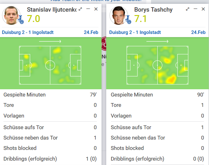Image resolution: width=209 pixels, height=165 pixels.
Task: Click the red club logo between the cards
Action: point(104,44)
